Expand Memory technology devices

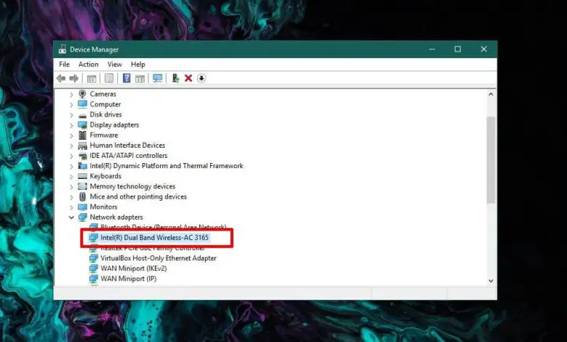click(71, 187)
